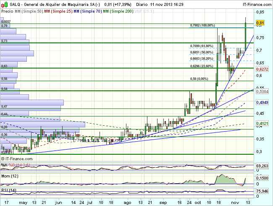
Task: Click the stochastic value 69,263
Action: 262,166
